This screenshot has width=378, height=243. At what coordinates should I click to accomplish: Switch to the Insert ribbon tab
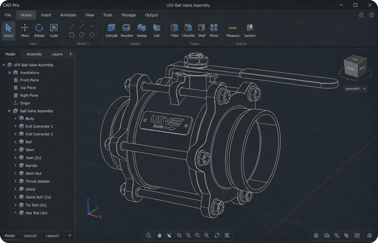pyautogui.click(x=46, y=15)
